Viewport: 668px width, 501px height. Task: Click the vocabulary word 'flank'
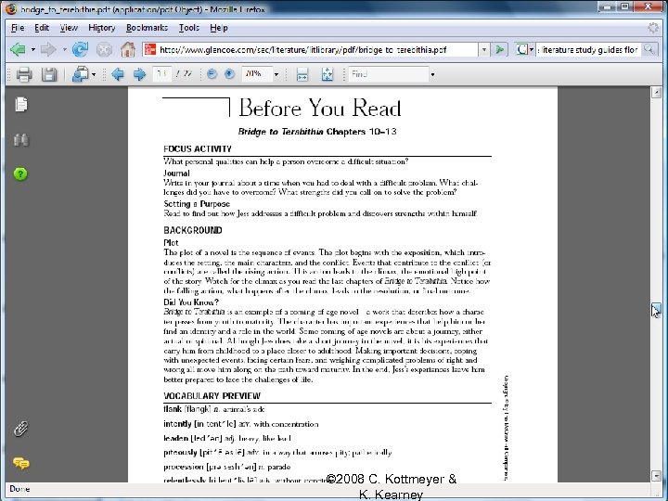173,409
